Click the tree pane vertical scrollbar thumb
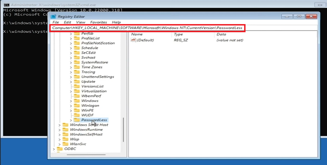 click(x=123, y=129)
